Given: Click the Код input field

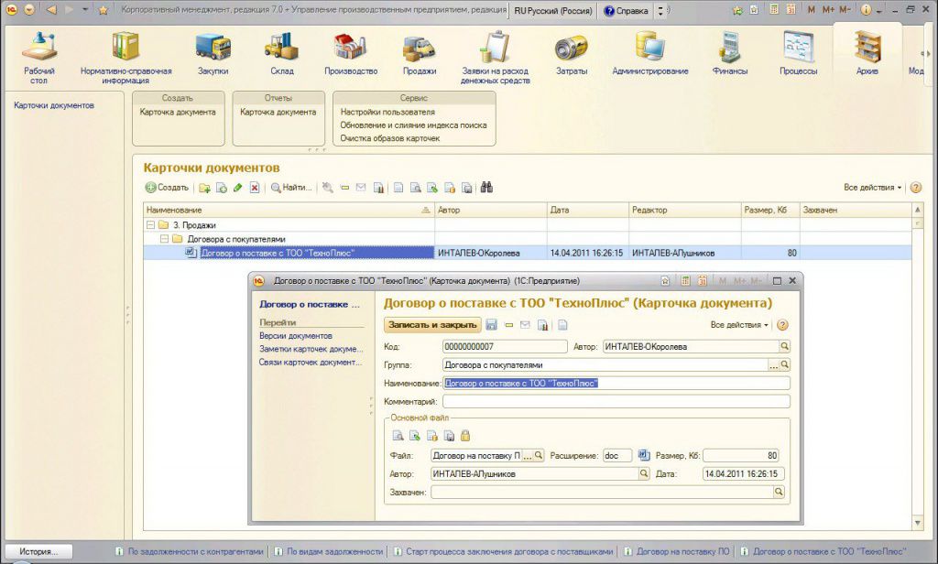Looking at the screenshot, I should click(x=505, y=346).
